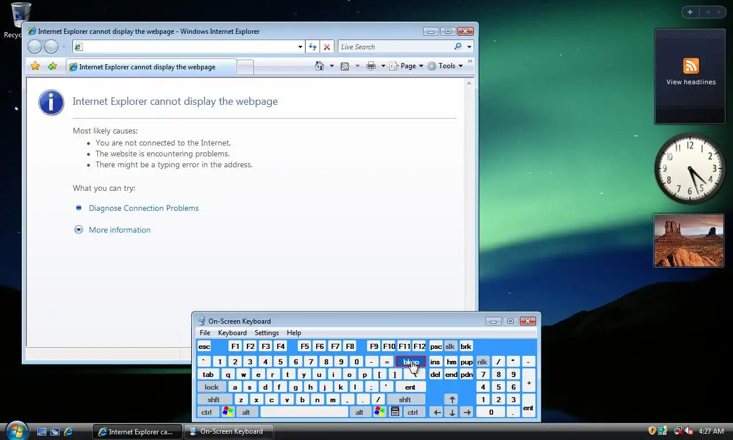Click the Switch Between Windows quick launch icon
Screen dimensions: 733x440
(55, 431)
